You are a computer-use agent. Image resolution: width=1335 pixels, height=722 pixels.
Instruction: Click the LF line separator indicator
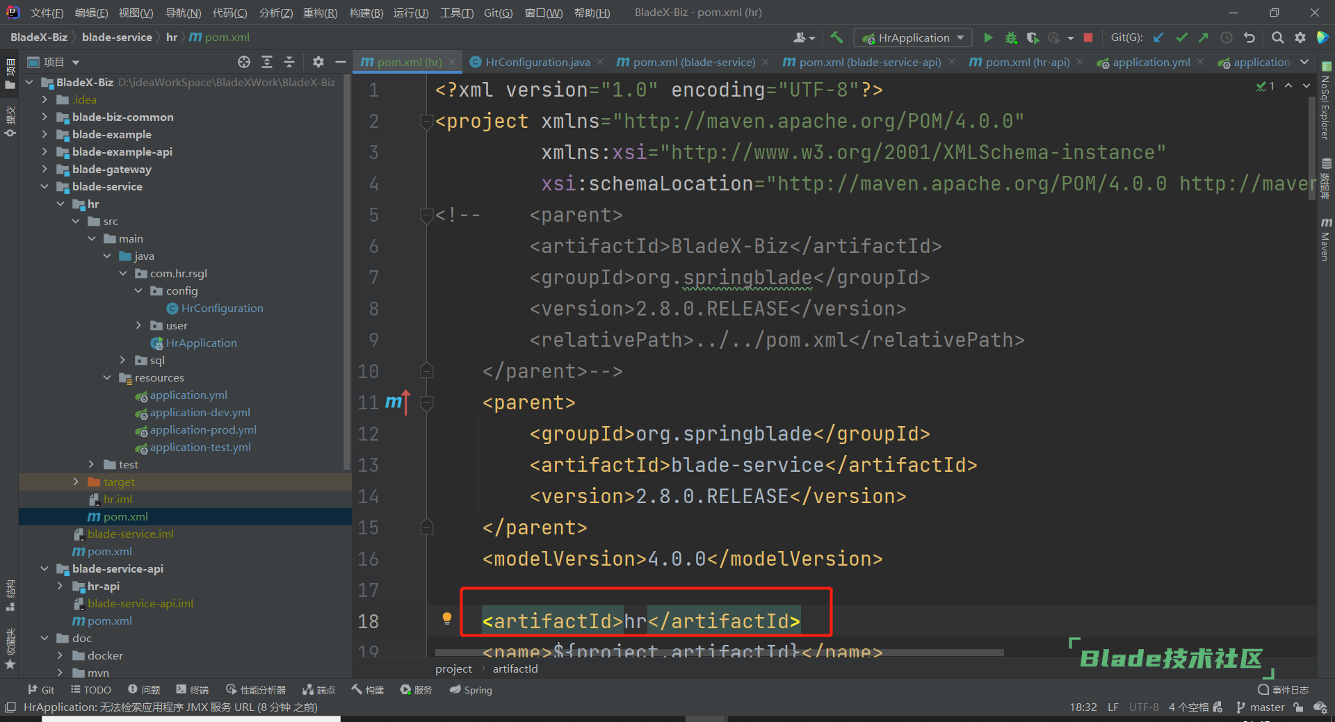(x=1113, y=707)
